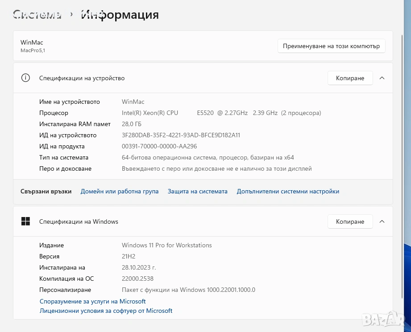The image size is (411, 332).
Task: Click the WinMac computer name in top card
Action: [x=32, y=42]
